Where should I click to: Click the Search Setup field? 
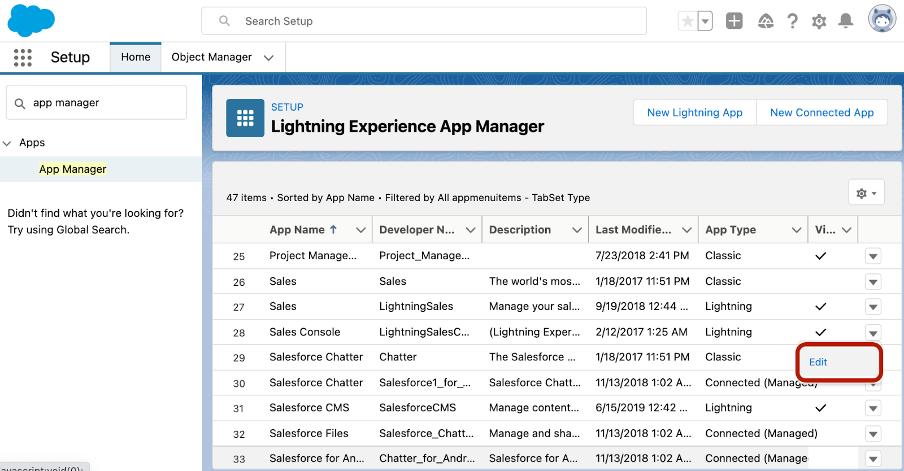tap(424, 21)
